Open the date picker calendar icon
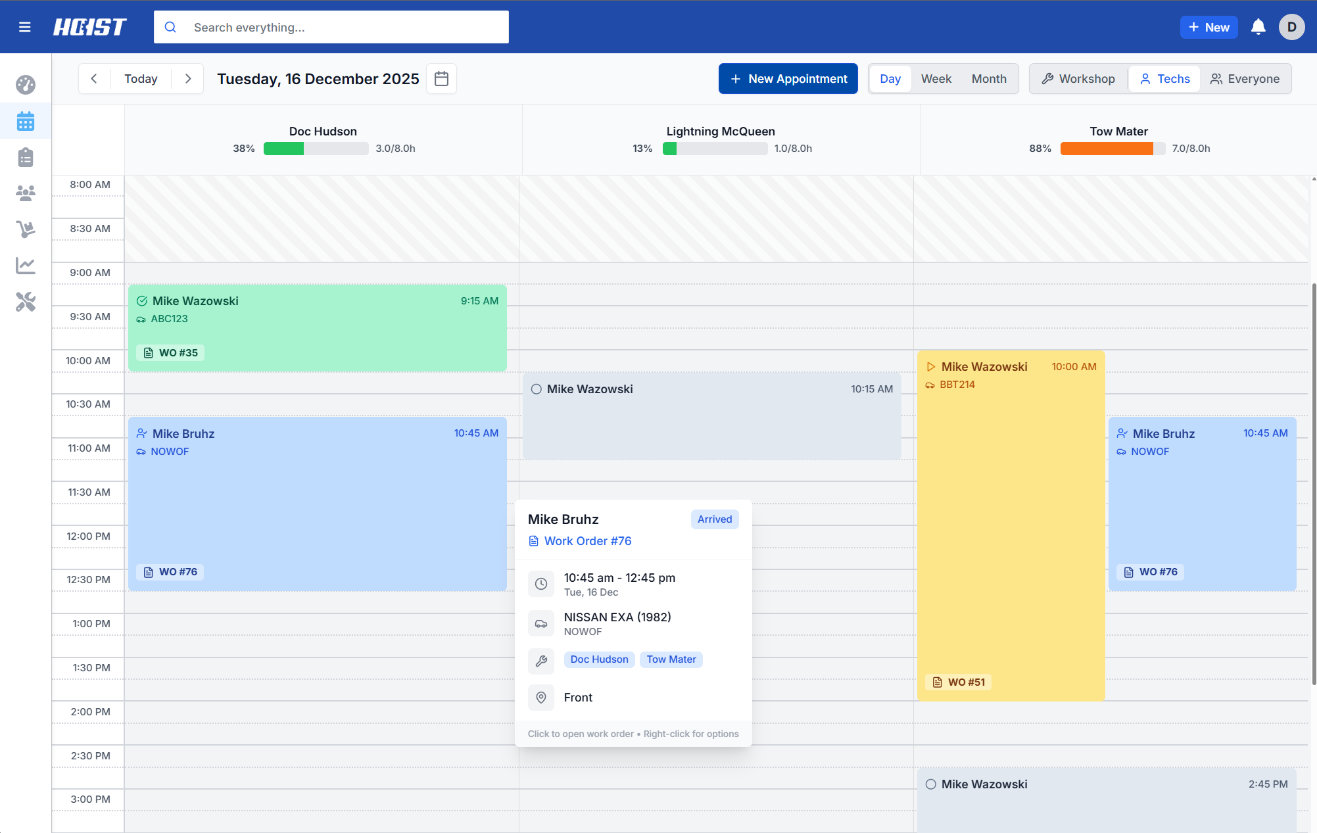The image size is (1317, 833). pos(441,78)
